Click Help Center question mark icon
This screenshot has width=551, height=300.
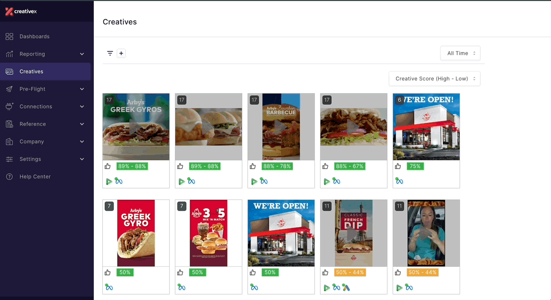coord(9,177)
